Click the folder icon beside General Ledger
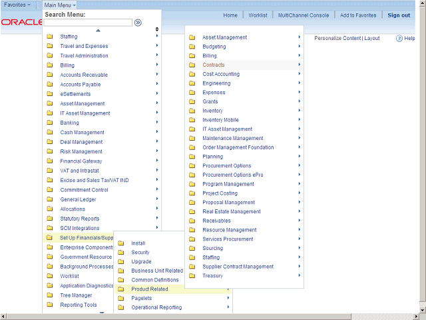This screenshot has width=426, height=320. (x=50, y=199)
